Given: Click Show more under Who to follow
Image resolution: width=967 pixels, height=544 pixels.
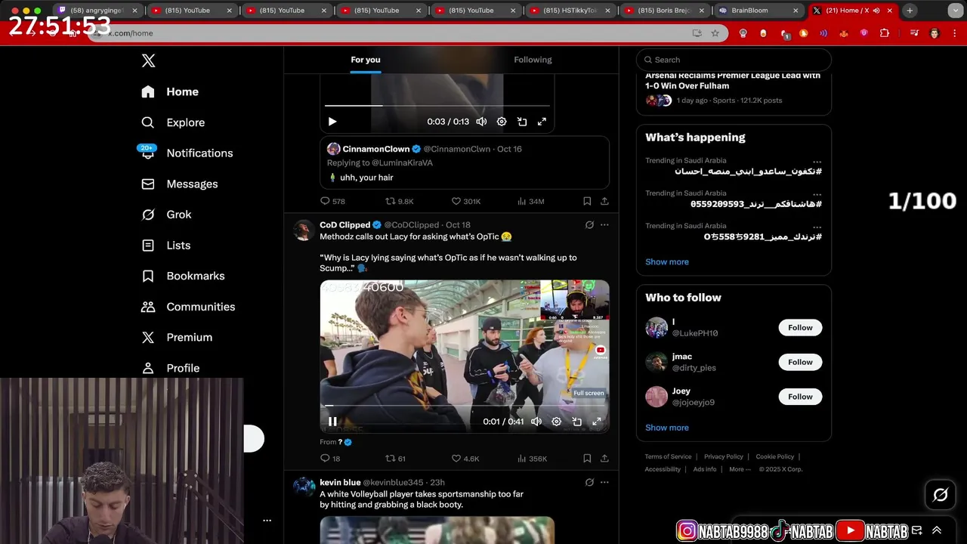Looking at the screenshot, I should (667, 428).
